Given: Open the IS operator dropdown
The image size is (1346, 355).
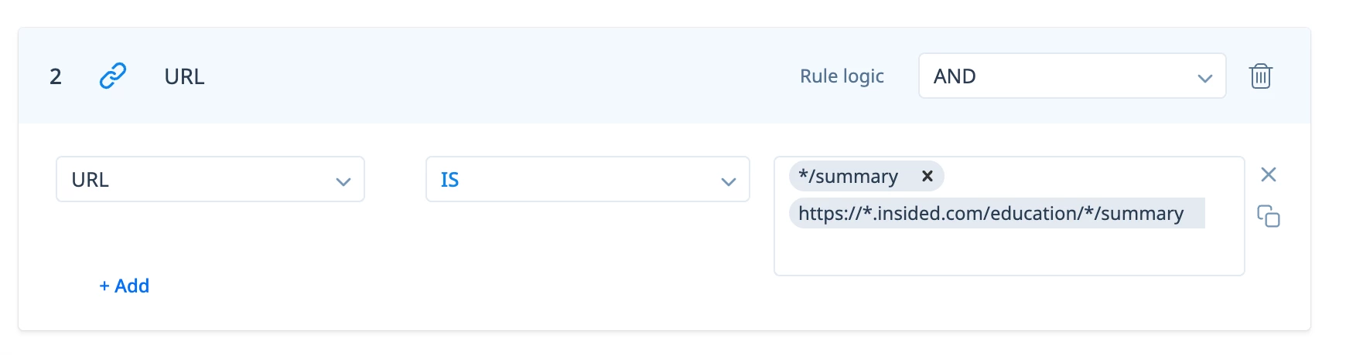Looking at the screenshot, I should point(588,179).
